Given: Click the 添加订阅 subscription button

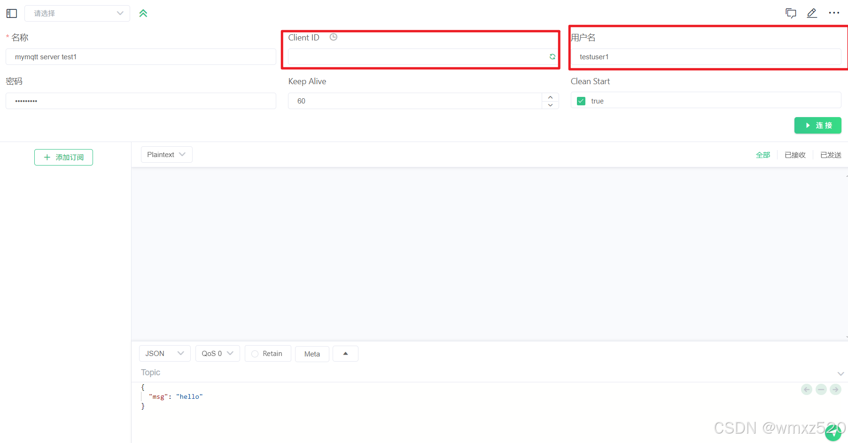Looking at the screenshot, I should (63, 157).
